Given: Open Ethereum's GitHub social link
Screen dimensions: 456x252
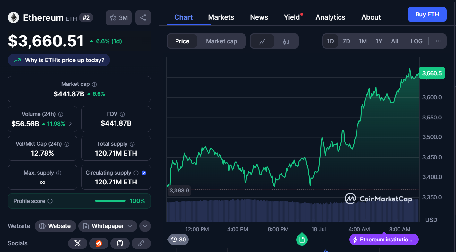Looking at the screenshot, I should click(x=120, y=243).
